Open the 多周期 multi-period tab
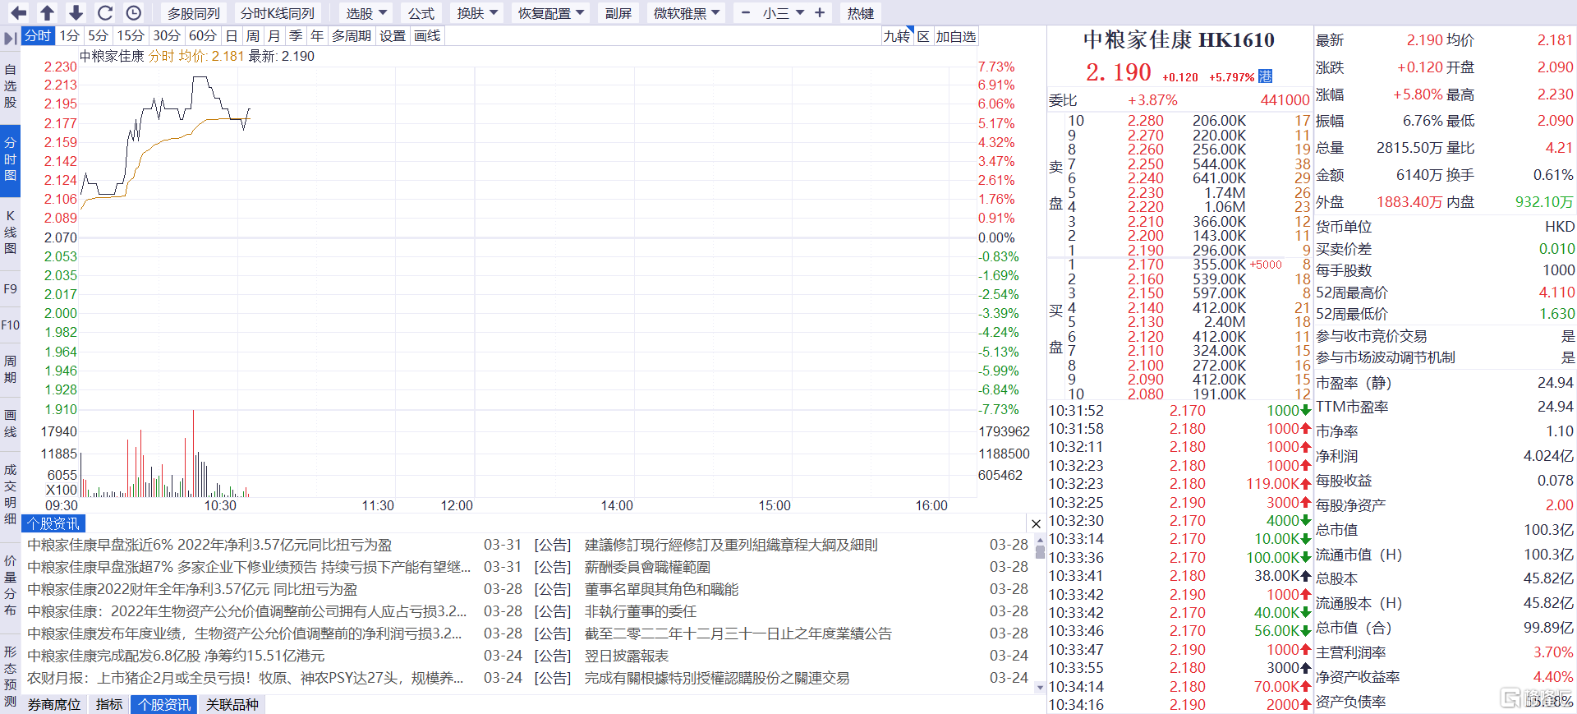This screenshot has width=1577, height=714. point(352,36)
